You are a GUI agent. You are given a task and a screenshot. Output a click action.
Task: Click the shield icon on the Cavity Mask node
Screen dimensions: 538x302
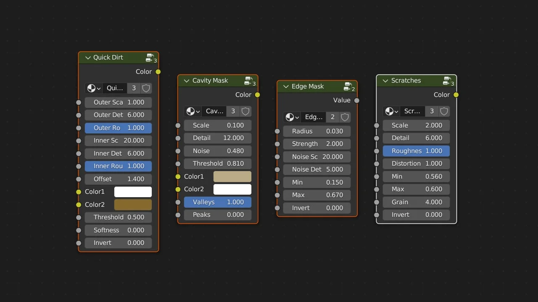(245, 111)
